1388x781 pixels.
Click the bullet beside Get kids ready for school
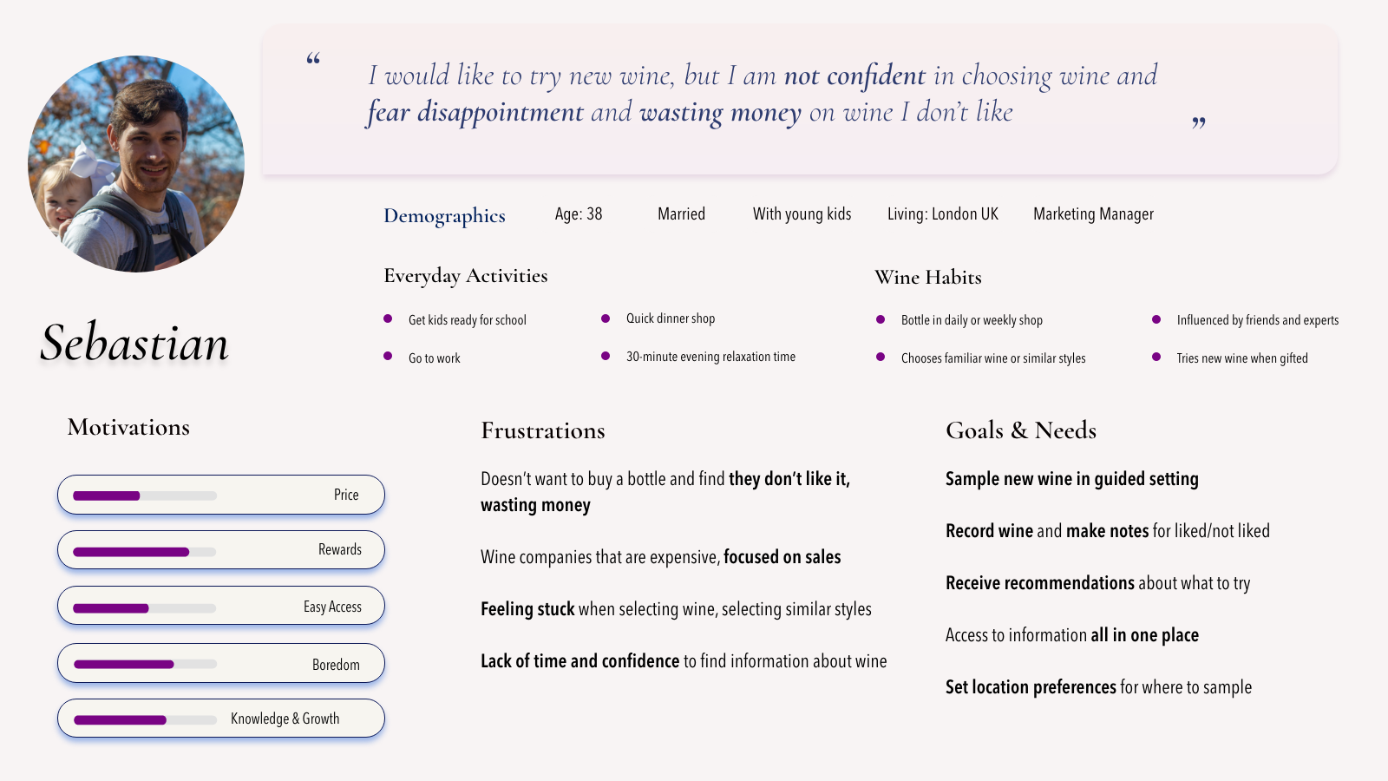point(388,319)
